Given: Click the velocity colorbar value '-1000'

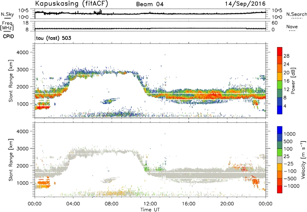Looking at the screenshot, I should pyautogui.click(x=291, y=186).
